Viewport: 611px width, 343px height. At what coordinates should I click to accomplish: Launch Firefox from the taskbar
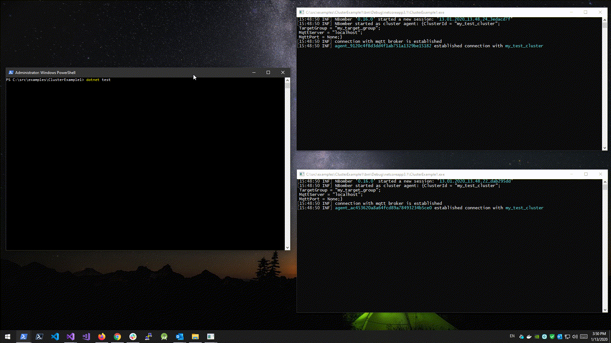(x=102, y=336)
